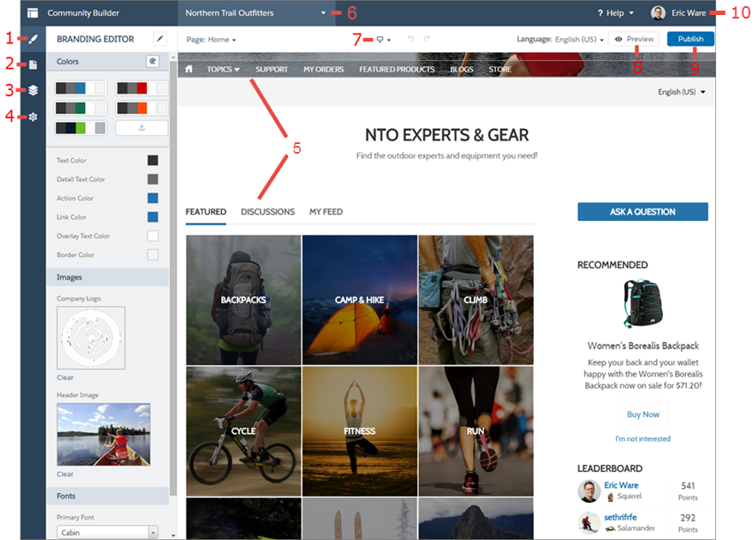Click the Publish button
The image size is (755, 540).
pos(690,39)
